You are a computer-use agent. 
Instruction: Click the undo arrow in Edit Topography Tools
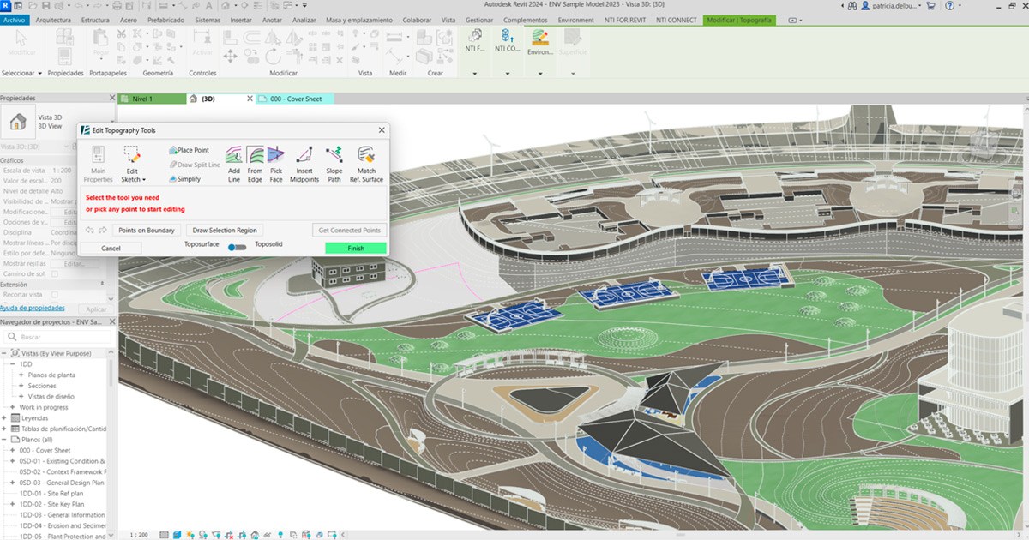point(89,230)
